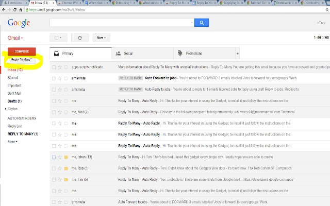Click browser back arrow
Image resolution: width=330 pixels, height=206 pixels.
click(x=4, y=10)
